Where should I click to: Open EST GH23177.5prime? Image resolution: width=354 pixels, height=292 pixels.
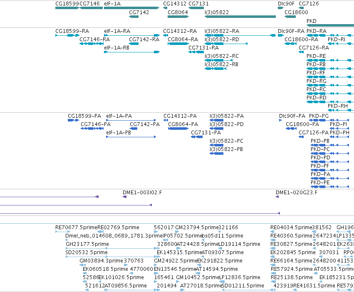pyautogui.click(x=87, y=244)
